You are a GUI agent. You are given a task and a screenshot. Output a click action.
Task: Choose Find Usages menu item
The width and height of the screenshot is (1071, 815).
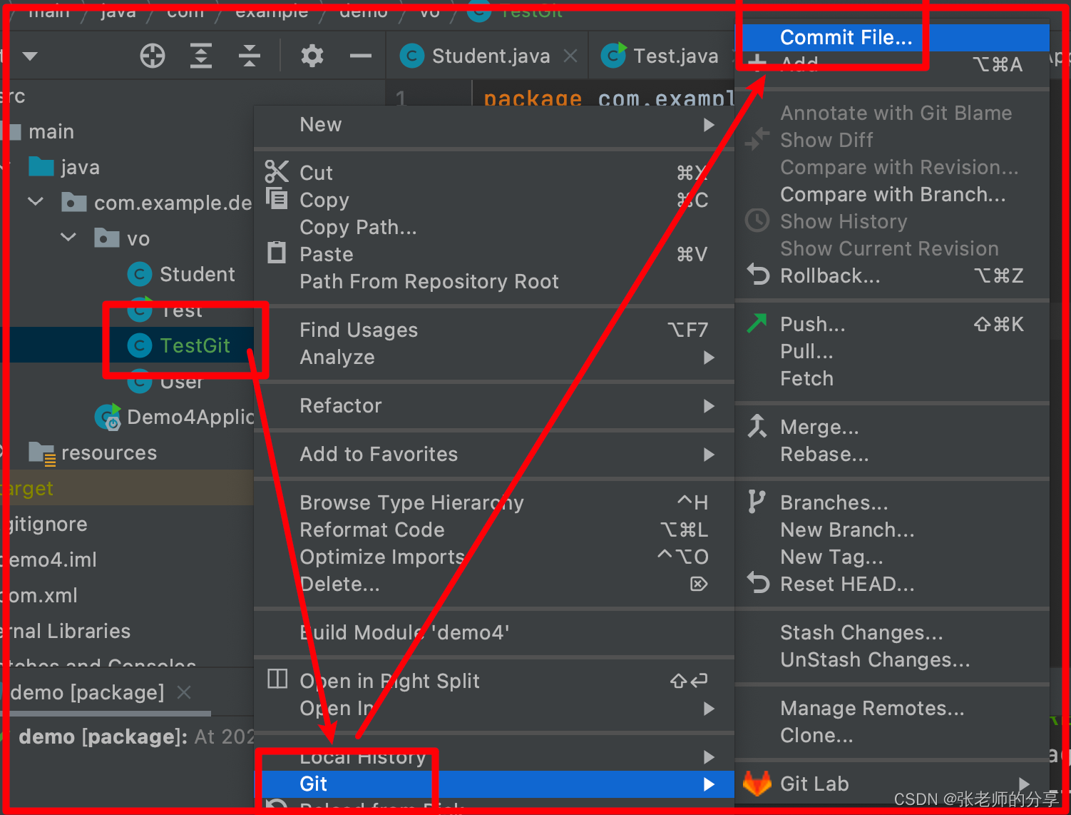(x=494, y=330)
